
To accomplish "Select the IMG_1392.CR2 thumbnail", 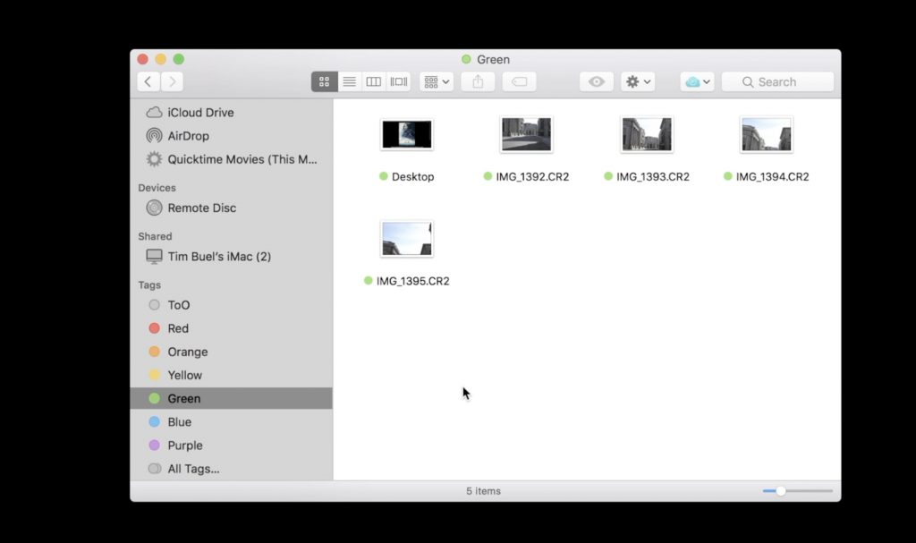I will click(526, 134).
